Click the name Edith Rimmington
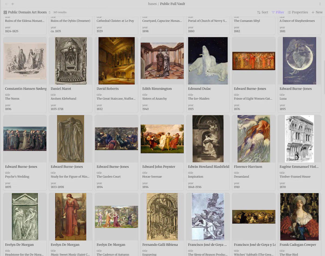The image size is (325, 256). (x=157, y=89)
